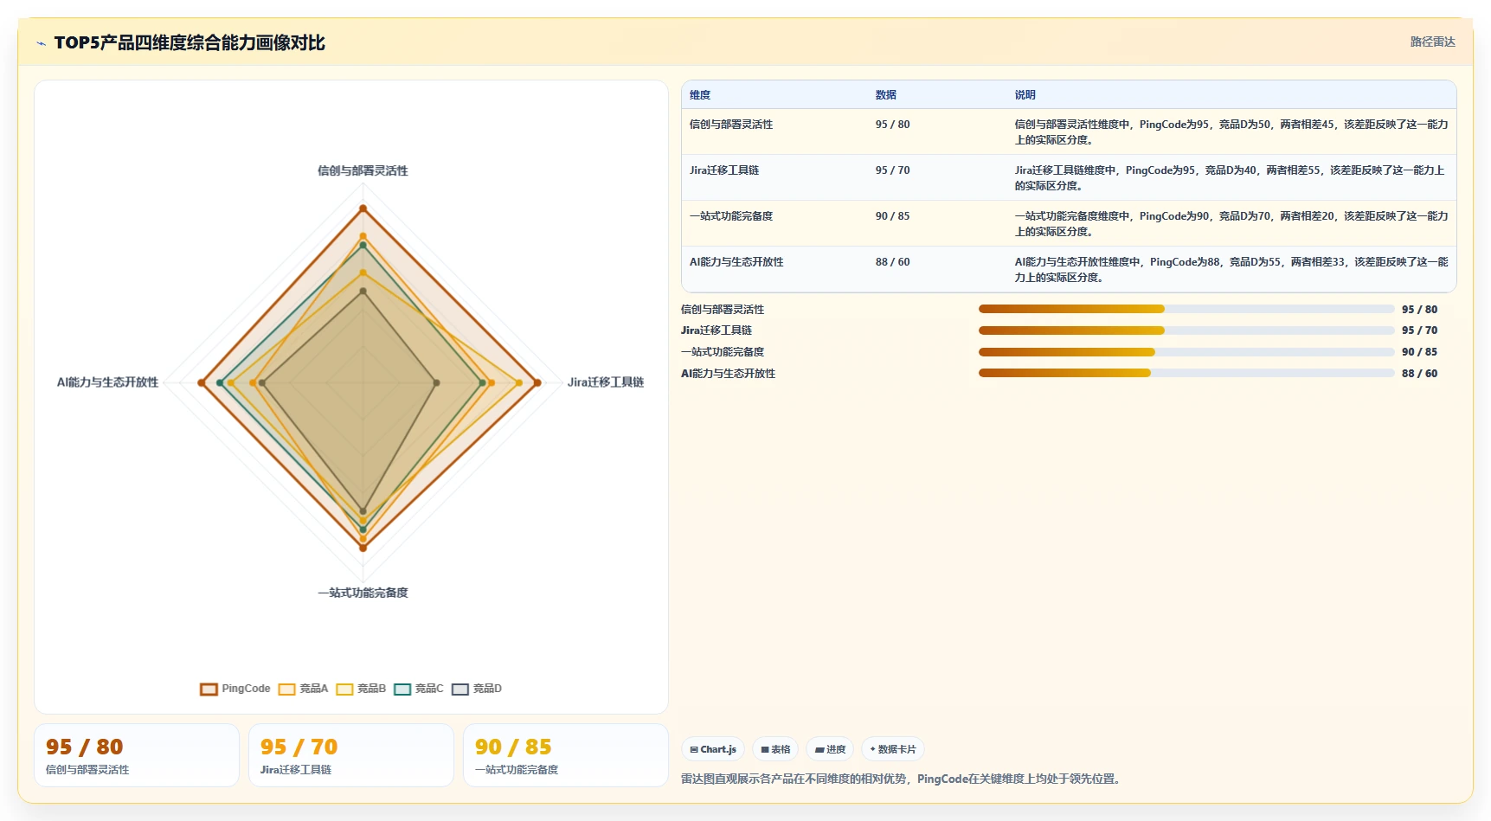Viewport: 1491px width, 821px height.
Task: Click the description mentioning 竞品D为40
Action: (1230, 177)
